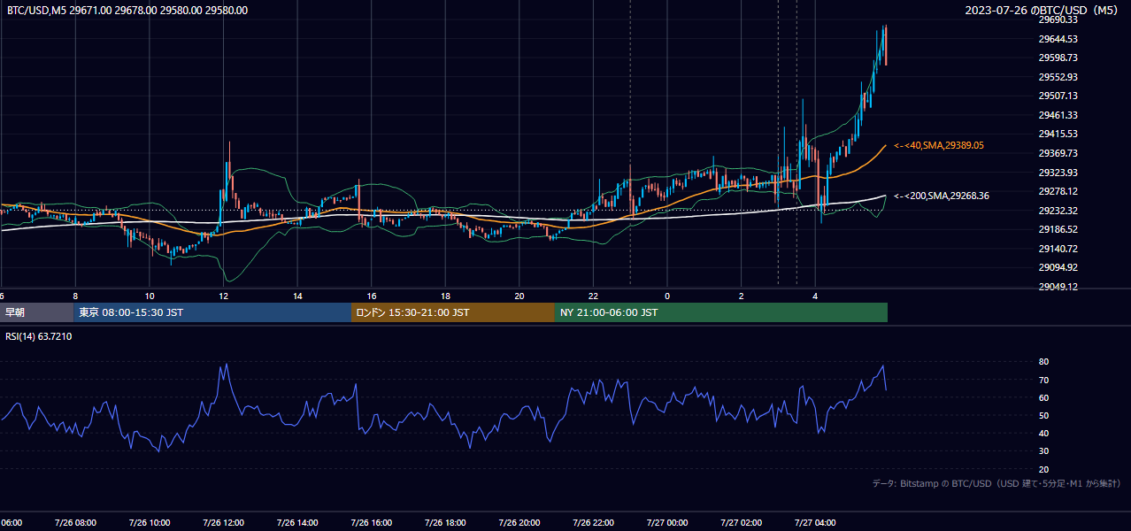Select the ロンドン 15:30-21:00 JST session bar

tap(453, 312)
